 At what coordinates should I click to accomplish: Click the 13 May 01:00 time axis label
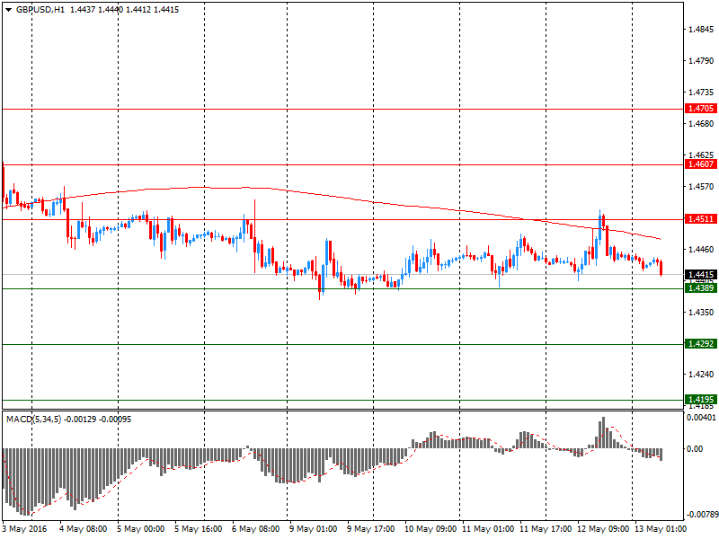[661, 529]
